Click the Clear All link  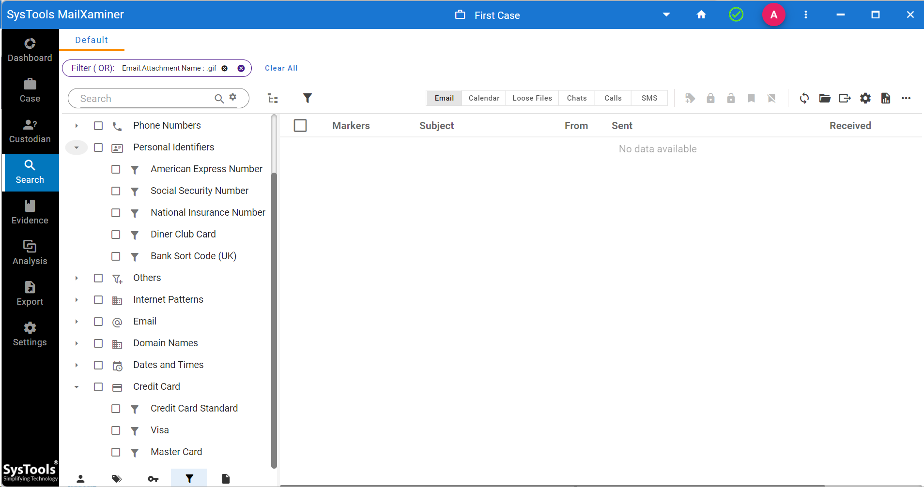coord(281,68)
